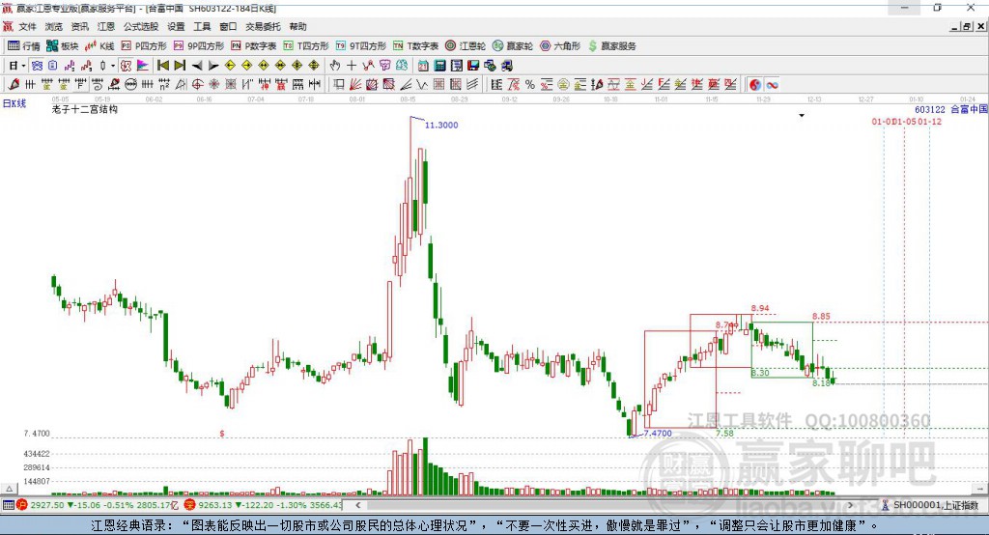Open the 9T四方形 tool

pos(361,46)
